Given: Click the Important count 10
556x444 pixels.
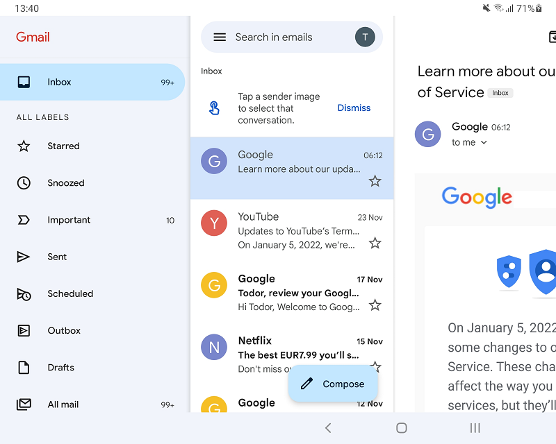Looking at the screenshot, I should pyautogui.click(x=170, y=221).
